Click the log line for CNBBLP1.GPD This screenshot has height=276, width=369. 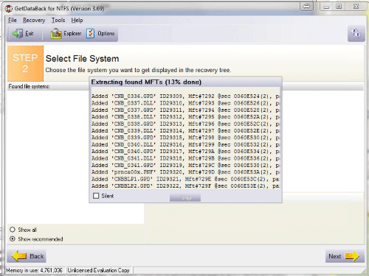tap(185, 179)
